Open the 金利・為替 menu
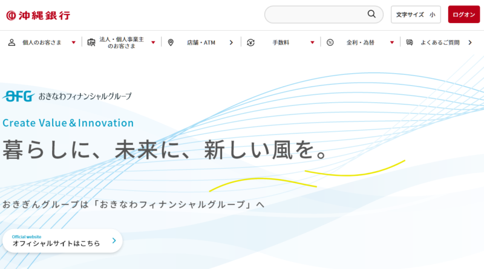 (x=361, y=42)
